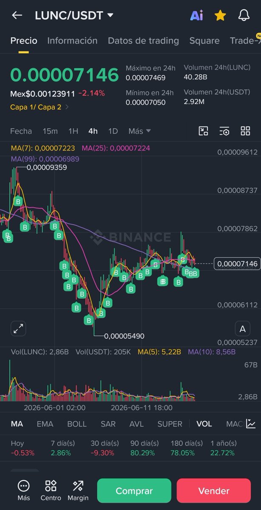Open the chart drawing tools icon

pos(204,131)
